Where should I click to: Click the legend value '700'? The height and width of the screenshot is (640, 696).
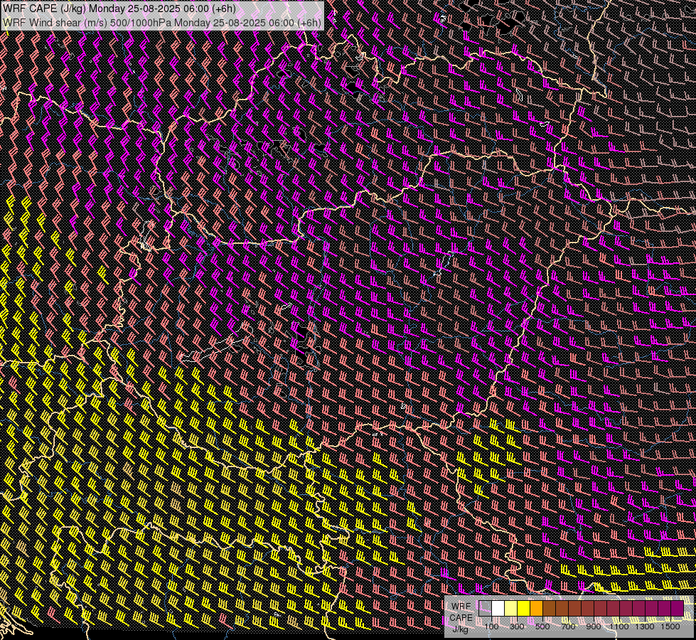568,626
